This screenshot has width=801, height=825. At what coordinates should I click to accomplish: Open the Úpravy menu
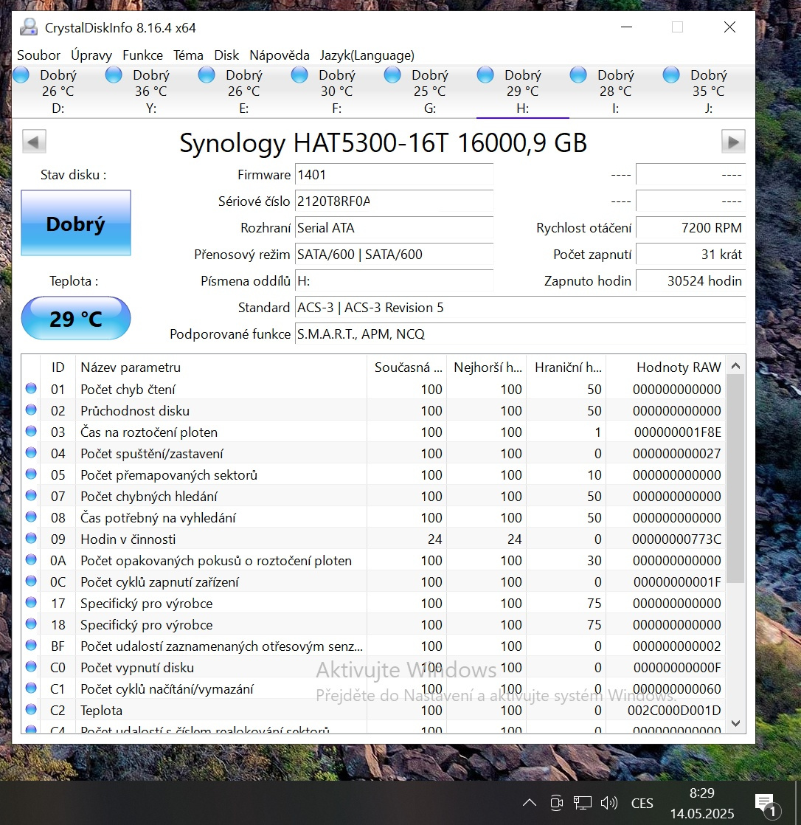91,55
